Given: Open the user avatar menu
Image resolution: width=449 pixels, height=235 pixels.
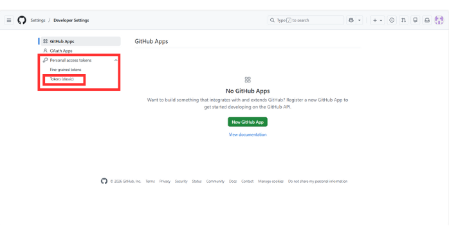Looking at the screenshot, I should (439, 21).
